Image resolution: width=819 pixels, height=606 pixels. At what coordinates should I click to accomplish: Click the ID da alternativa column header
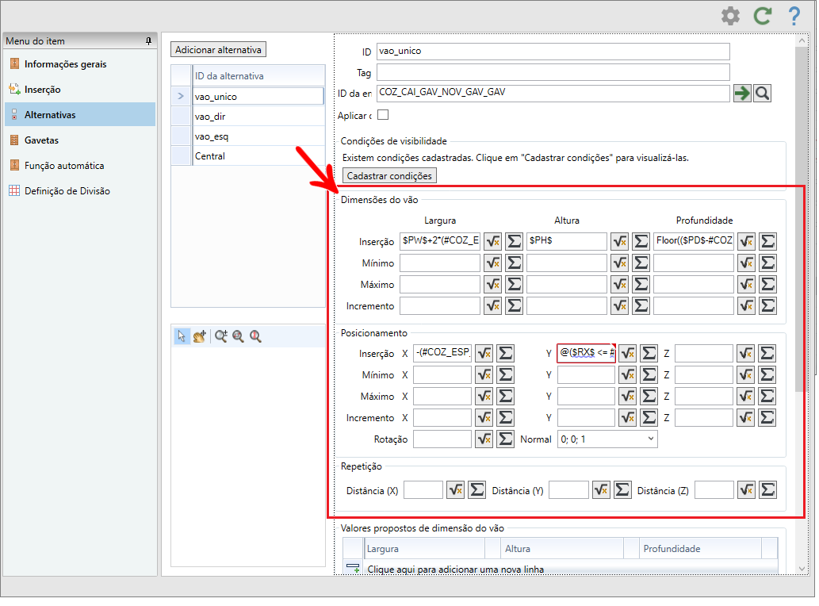coord(258,76)
